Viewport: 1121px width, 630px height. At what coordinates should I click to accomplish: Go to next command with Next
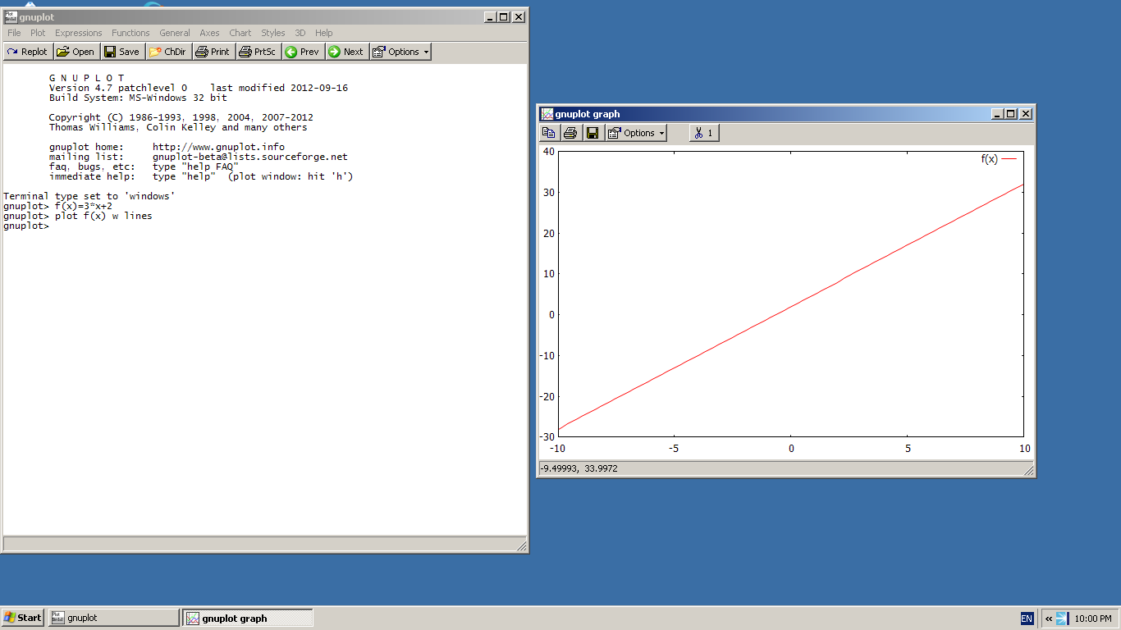(x=346, y=52)
